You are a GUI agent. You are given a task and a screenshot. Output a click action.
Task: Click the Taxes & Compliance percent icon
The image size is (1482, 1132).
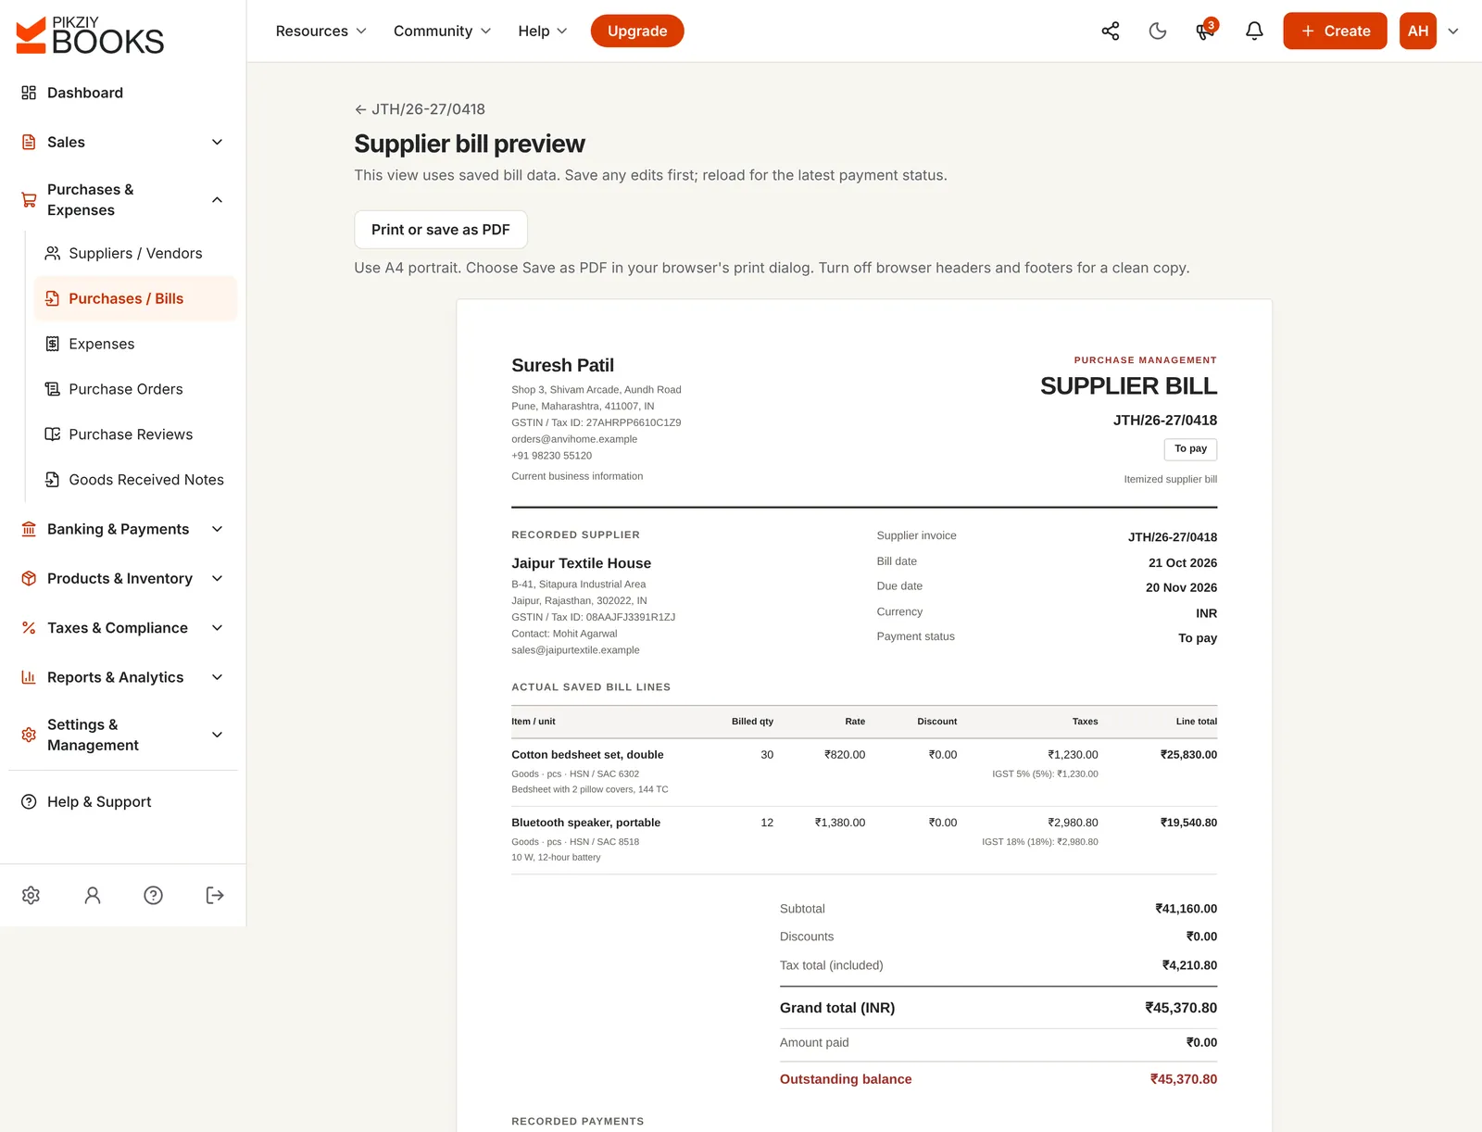tap(29, 628)
